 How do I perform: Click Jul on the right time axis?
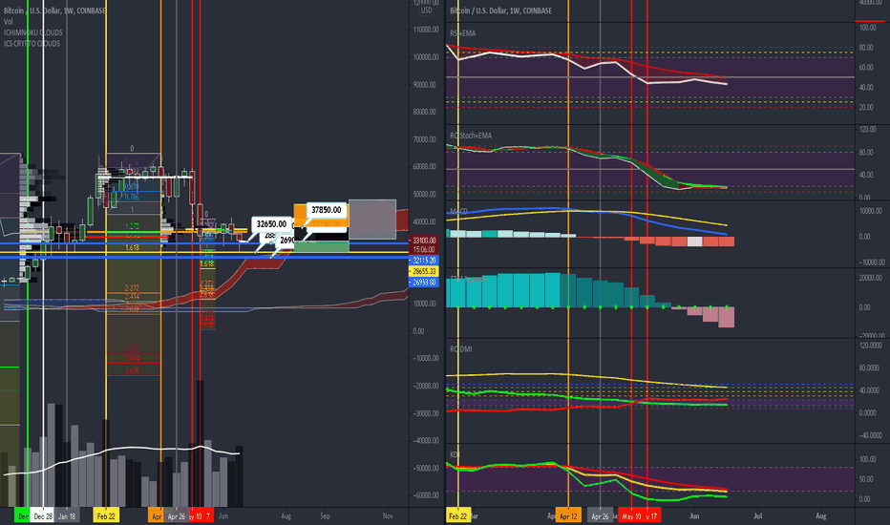[x=758, y=515]
